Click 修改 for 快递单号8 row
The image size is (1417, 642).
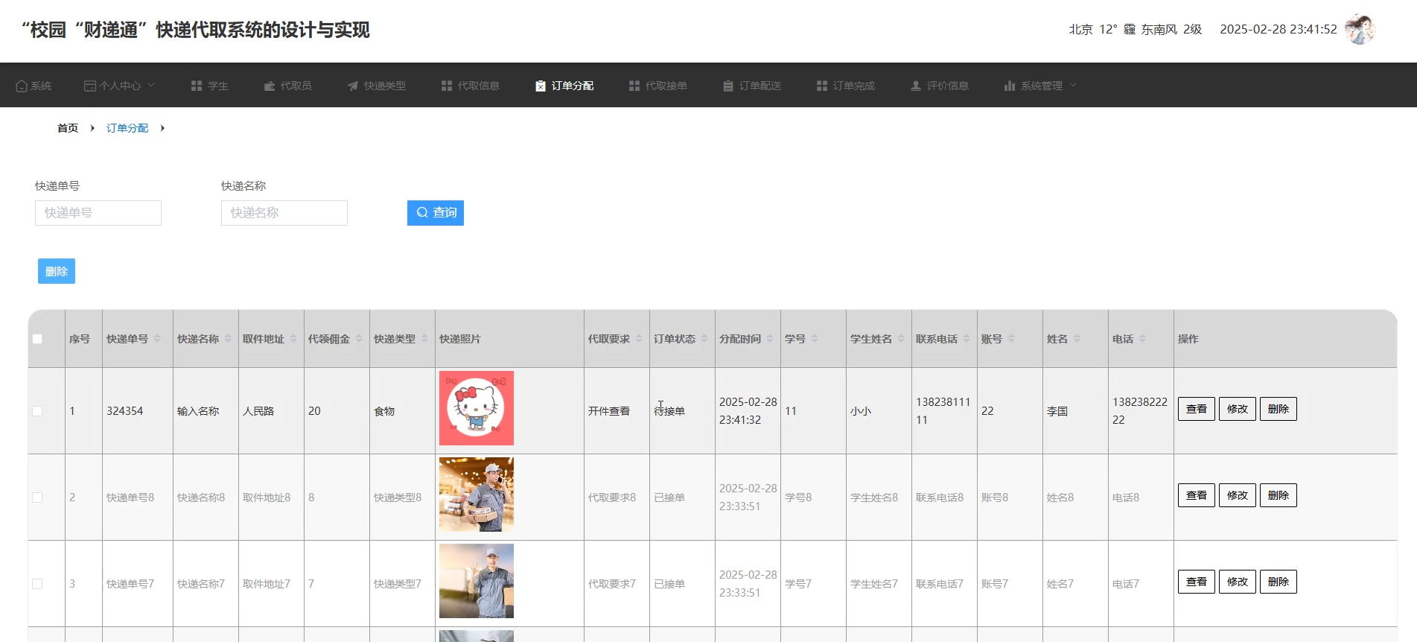(x=1238, y=495)
